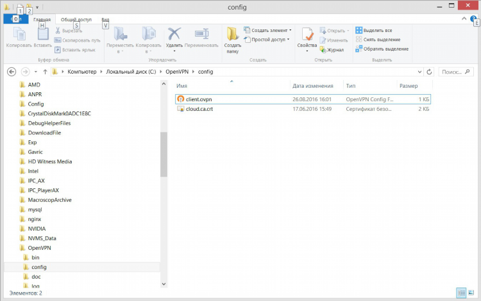Open the Открыть (Open) dropdown
The width and height of the screenshot is (481, 301).
pyautogui.click(x=334, y=31)
